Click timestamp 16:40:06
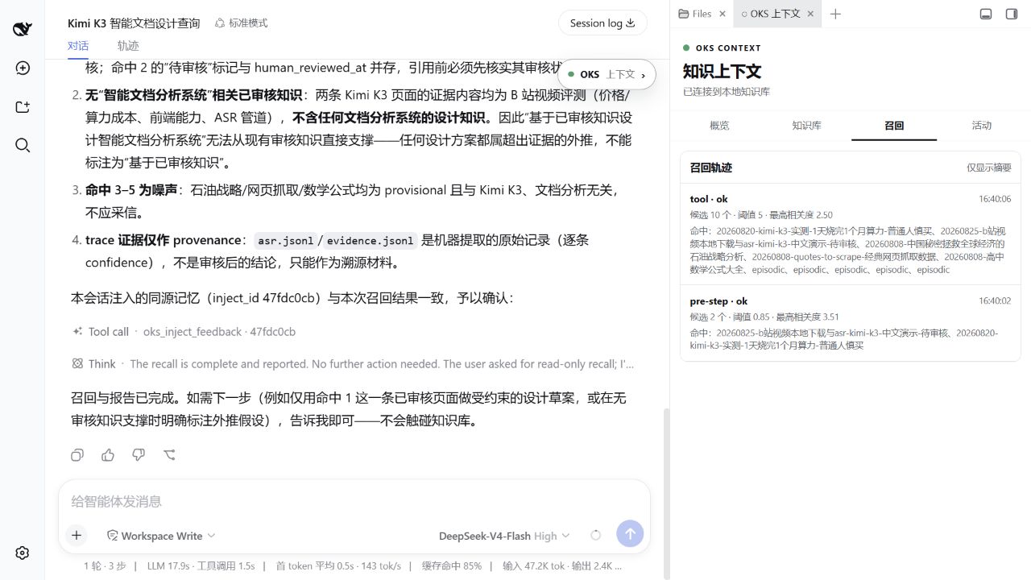 coord(995,199)
